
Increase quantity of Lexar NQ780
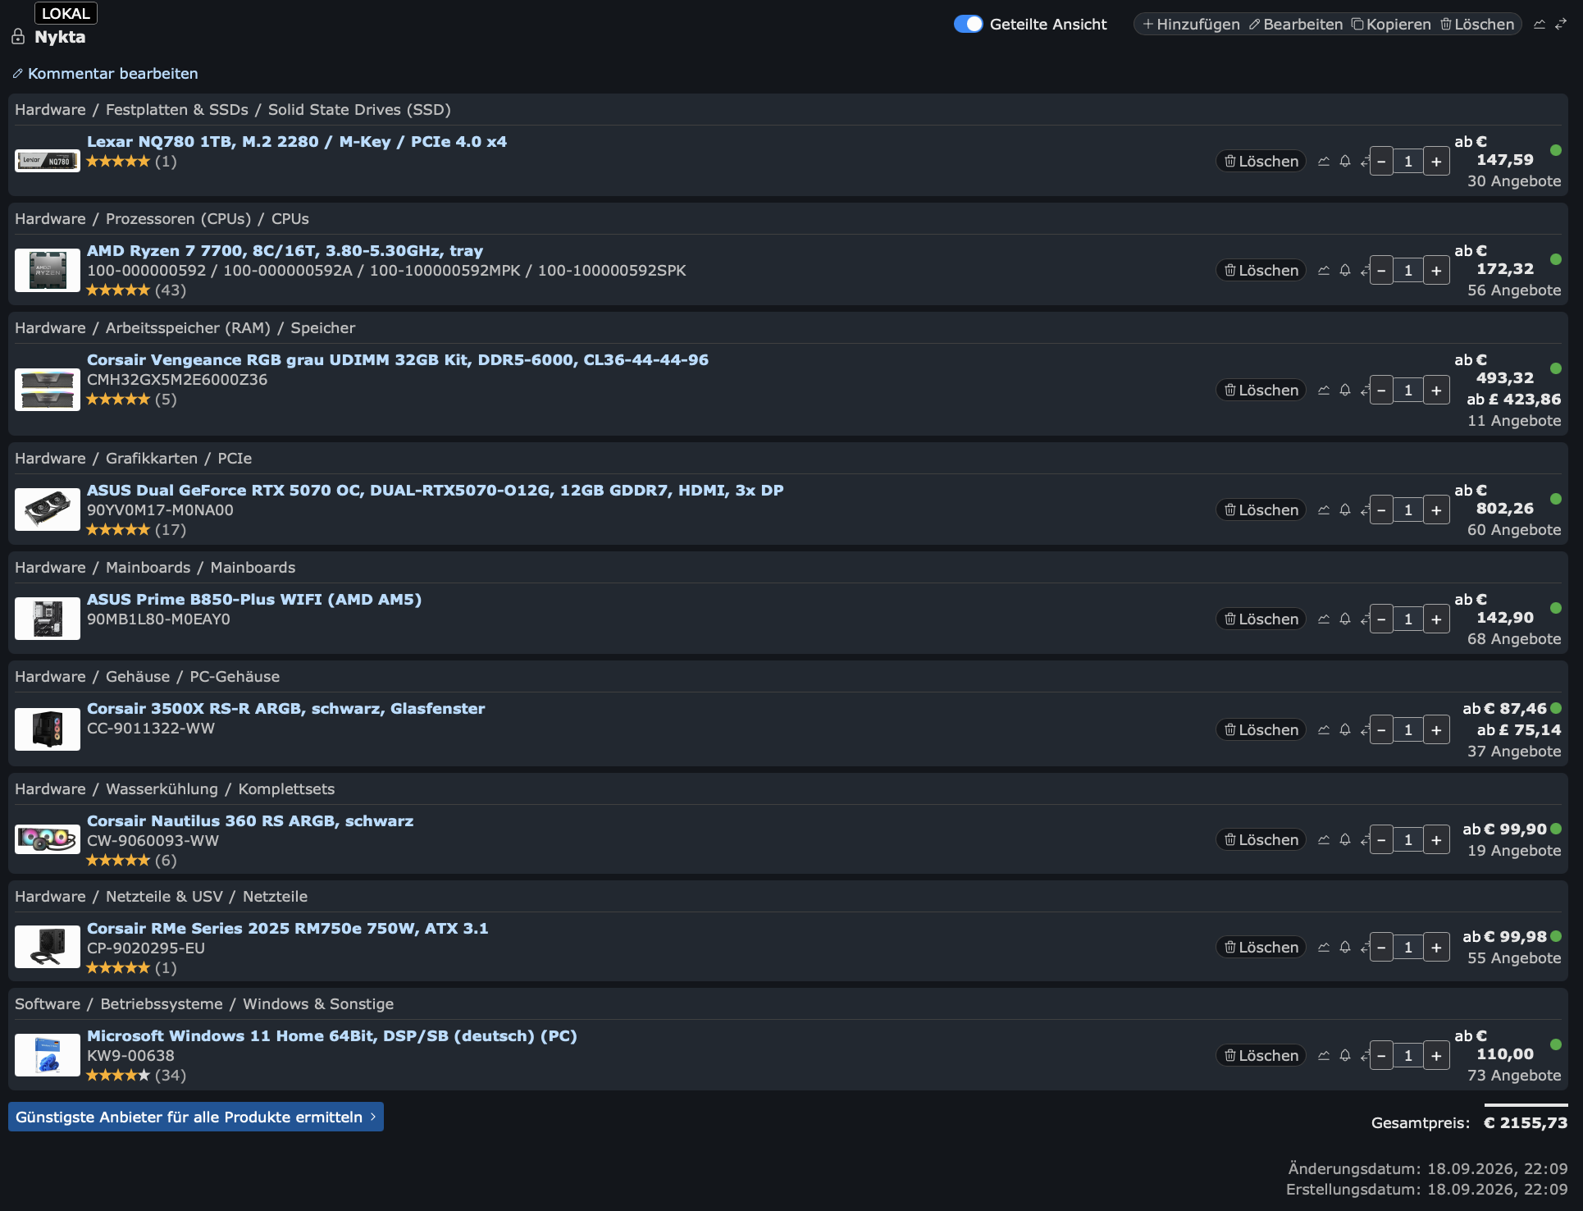pos(1436,162)
